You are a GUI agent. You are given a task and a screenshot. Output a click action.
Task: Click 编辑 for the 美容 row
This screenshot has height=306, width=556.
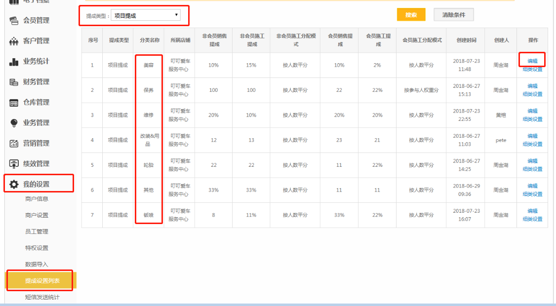pos(532,61)
